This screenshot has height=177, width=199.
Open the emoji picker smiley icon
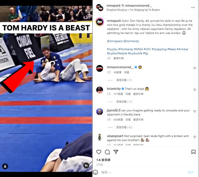tap(95, 172)
